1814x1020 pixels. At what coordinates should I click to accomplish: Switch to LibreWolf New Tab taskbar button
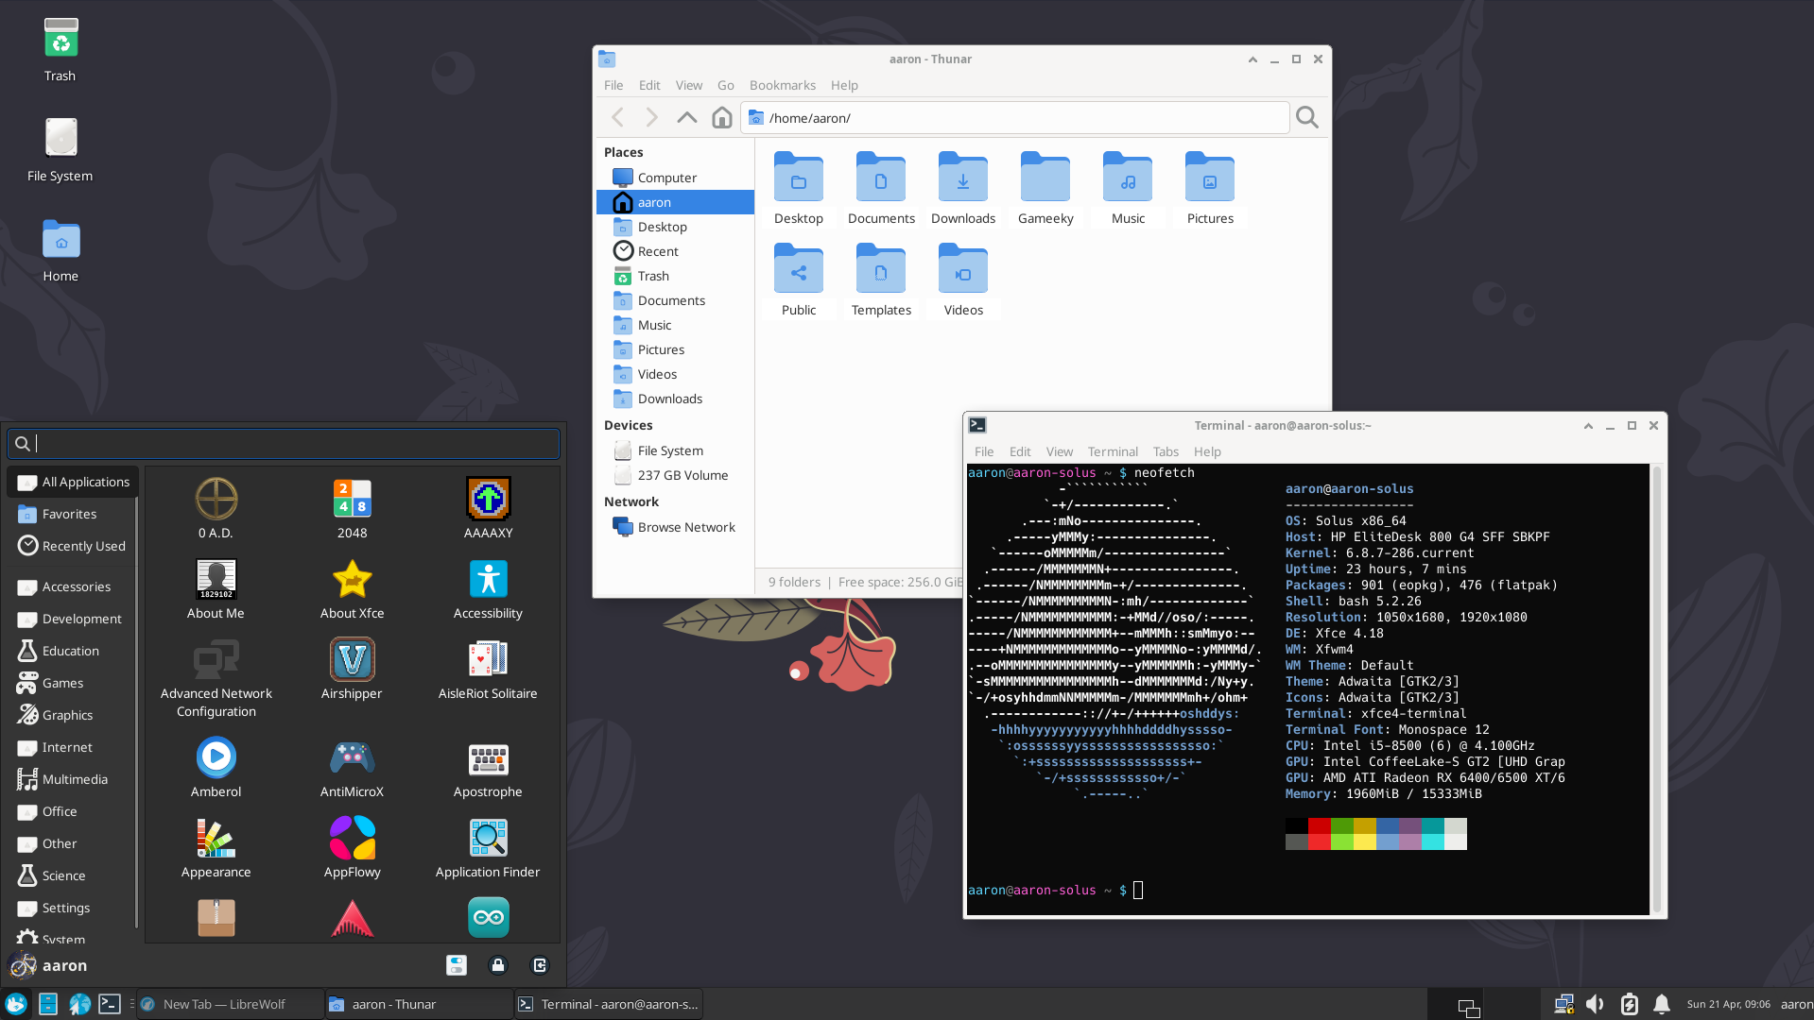pos(230,1004)
